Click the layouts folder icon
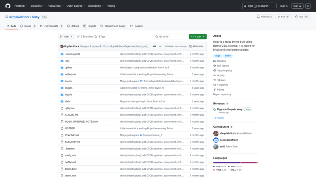Viewport: 316px width, 178px height. (x=62, y=95)
